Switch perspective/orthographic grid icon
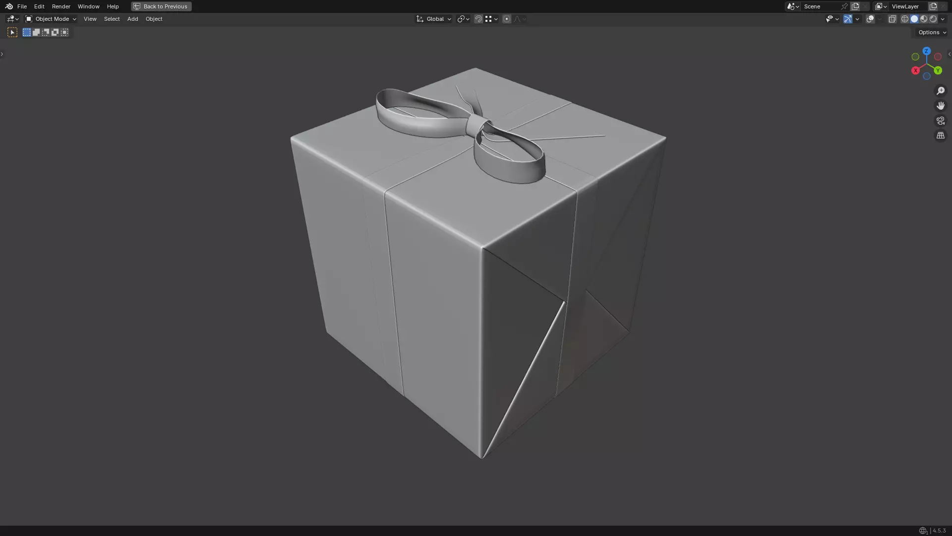Screen dimensions: 952x536 coord(941,135)
